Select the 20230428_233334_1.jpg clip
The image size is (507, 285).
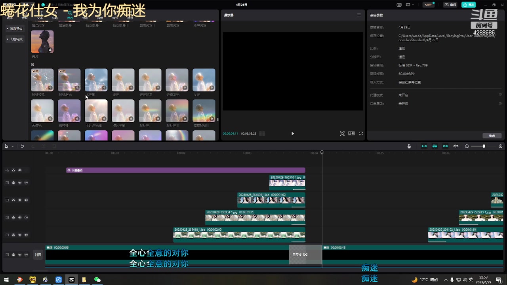point(255,217)
